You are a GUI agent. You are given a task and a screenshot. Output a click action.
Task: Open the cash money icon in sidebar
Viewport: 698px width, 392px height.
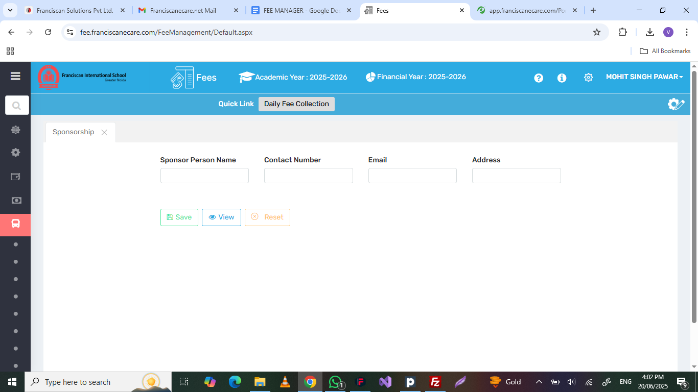pos(16,201)
